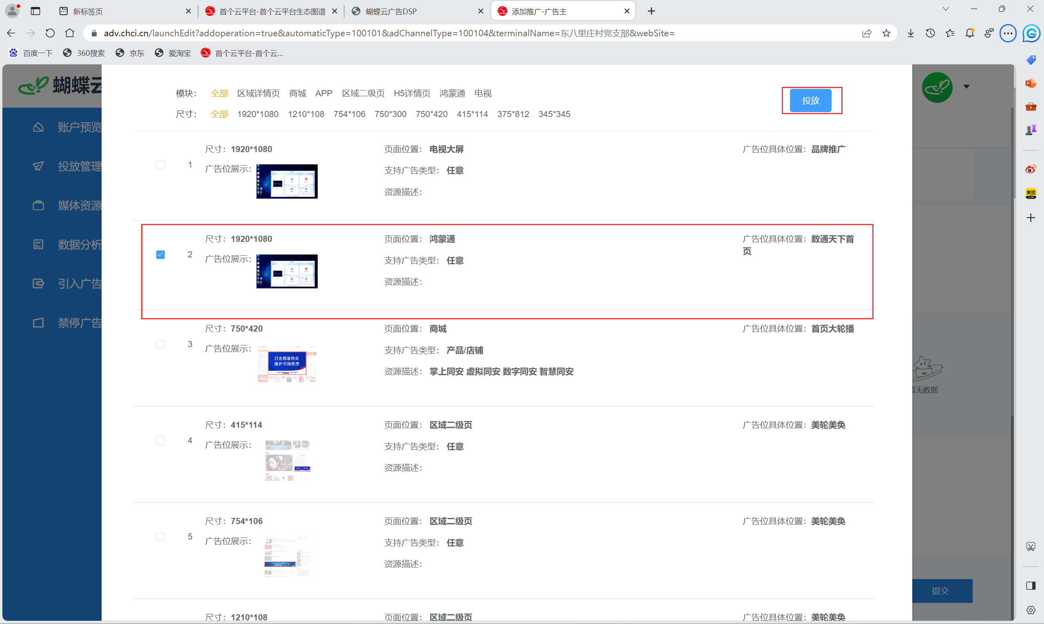Filter modules by 鸿蒙通
This screenshot has width=1044, height=624.
tap(452, 93)
